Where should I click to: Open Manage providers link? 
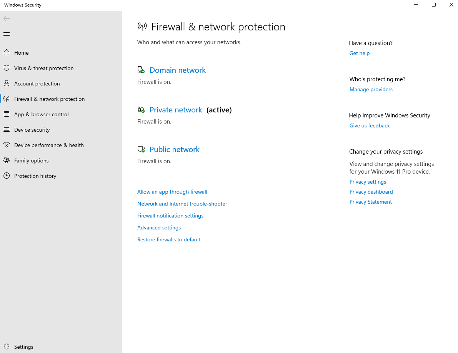(371, 89)
